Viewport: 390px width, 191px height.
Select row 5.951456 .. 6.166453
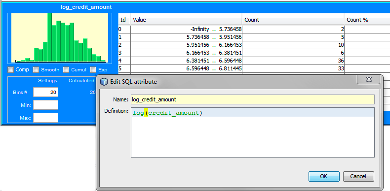click(x=254, y=45)
